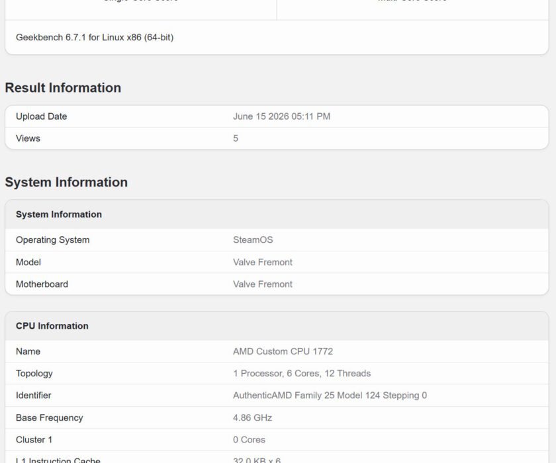The height and width of the screenshot is (463, 556).
Task: Click the 'Upload Date' label
Action: tap(42, 116)
